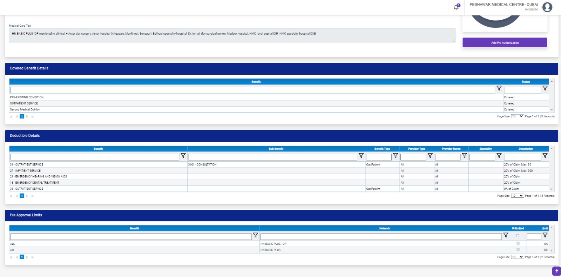Filter the Covered Benefit Status column
This screenshot has width=561, height=277.
[545, 88]
